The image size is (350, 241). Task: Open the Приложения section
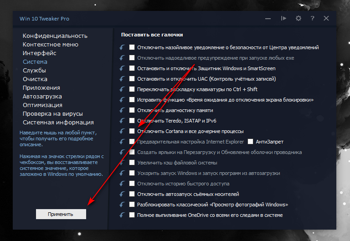pos(41,88)
